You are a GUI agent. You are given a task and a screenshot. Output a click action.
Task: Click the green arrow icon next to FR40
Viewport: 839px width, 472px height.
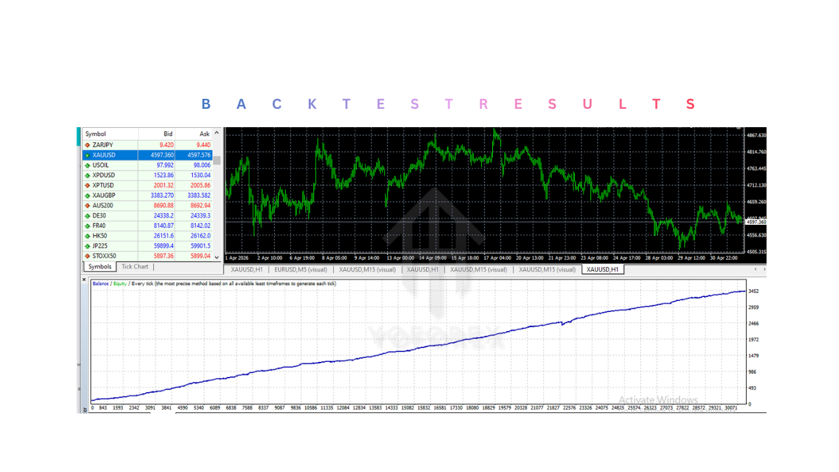87,226
